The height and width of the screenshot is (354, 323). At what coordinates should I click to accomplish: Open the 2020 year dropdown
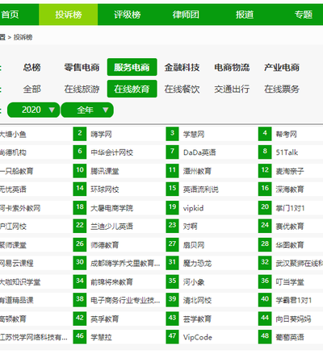pos(33,110)
